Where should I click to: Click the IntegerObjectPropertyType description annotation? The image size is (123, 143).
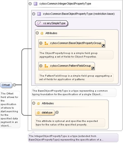pos(73,138)
